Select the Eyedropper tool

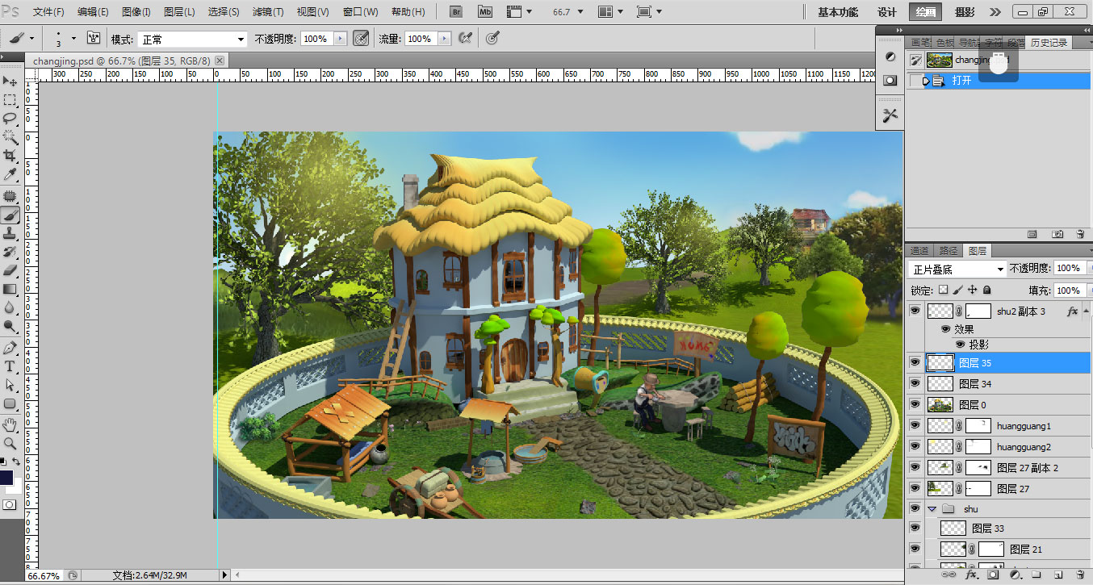click(x=10, y=174)
